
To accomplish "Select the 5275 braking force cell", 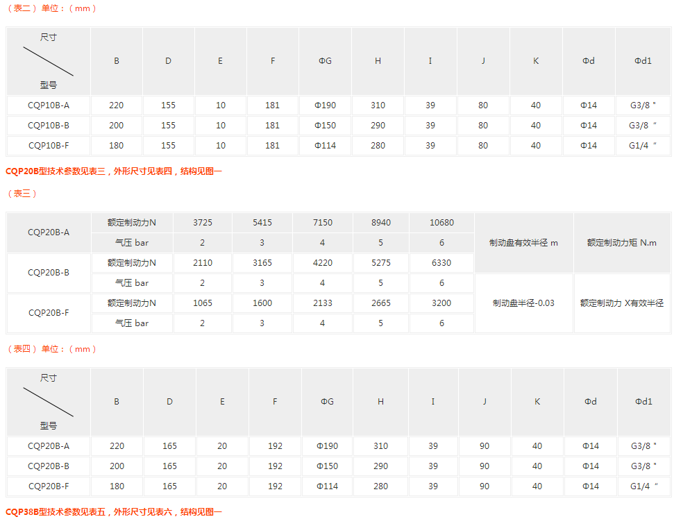I will 381,263.
